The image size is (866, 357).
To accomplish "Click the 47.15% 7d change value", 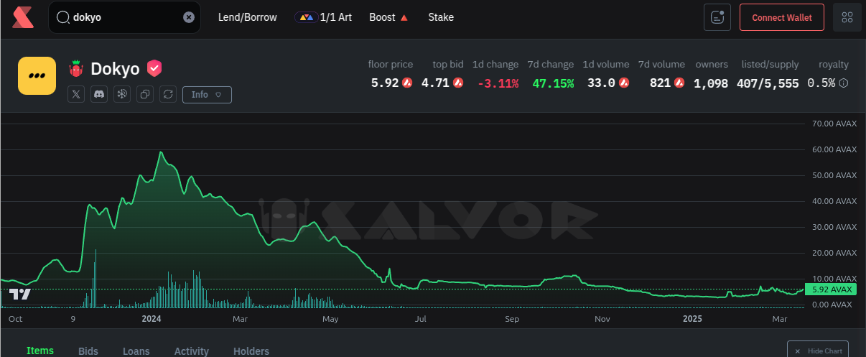I will [553, 83].
